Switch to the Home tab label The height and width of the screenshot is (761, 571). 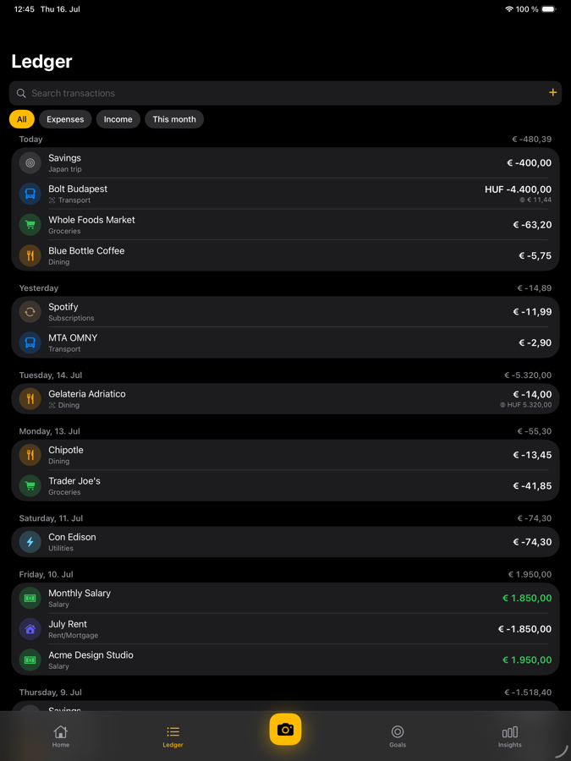tap(61, 745)
